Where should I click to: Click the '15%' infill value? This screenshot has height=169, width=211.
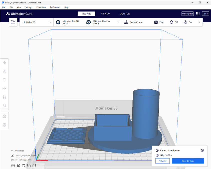(161, 22)
